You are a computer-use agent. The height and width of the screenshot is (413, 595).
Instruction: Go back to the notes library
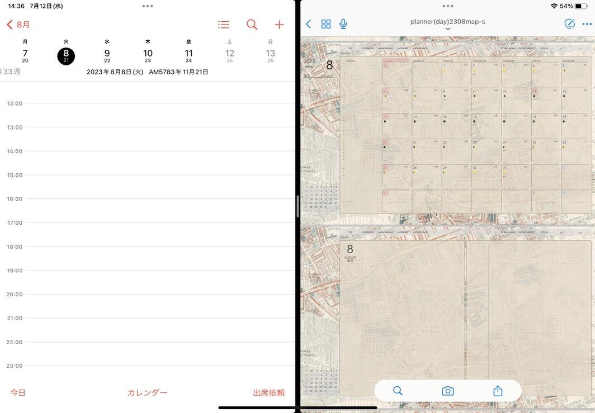[309, 24]
